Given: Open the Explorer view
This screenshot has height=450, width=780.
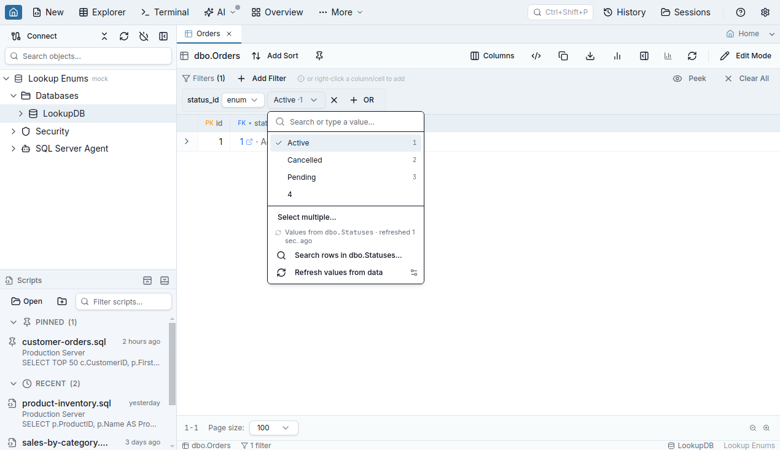Looking at the screenshot, I should (103, 12).
